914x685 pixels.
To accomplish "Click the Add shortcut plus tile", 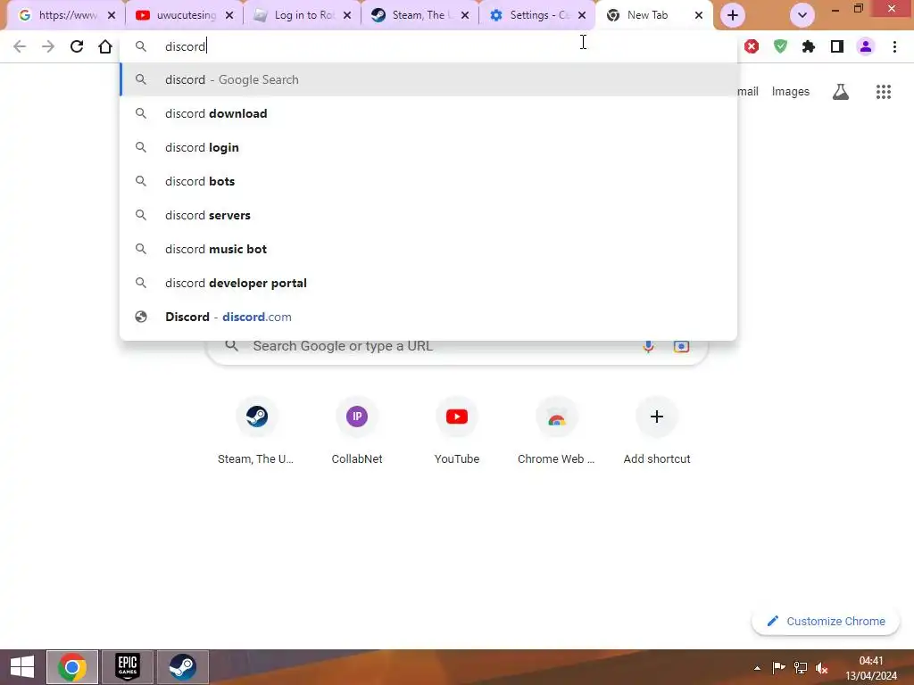I will [x=656, y=431].
